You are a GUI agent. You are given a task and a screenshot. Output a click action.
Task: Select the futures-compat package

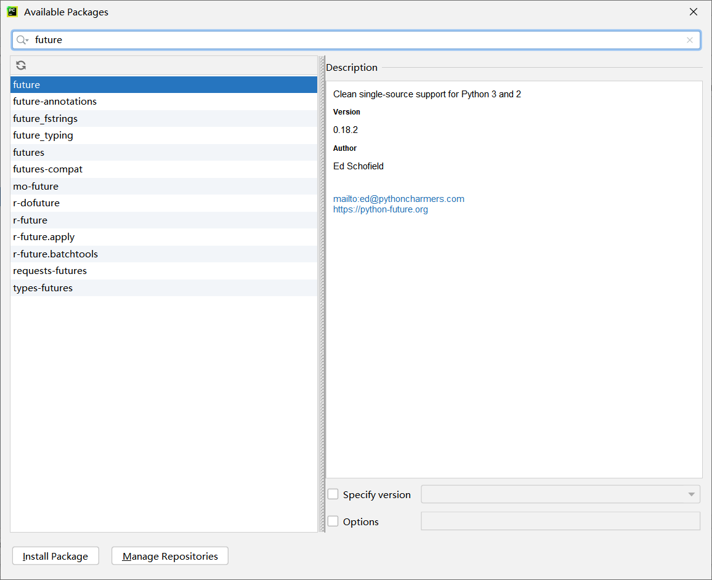click(x=163, y=169)
